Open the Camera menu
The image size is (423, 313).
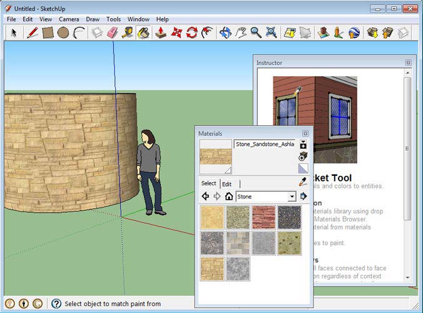[69, 19]
